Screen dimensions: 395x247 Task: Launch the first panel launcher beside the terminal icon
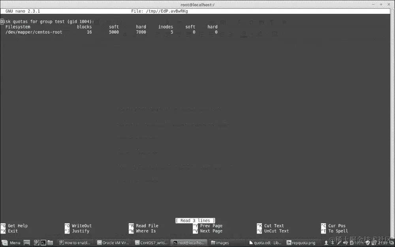coord(37,243)
